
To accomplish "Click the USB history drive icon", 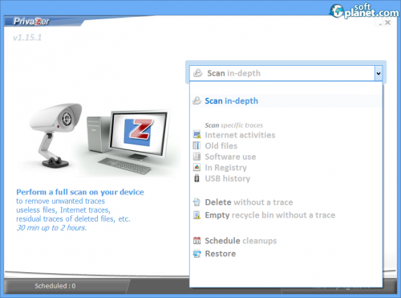I will 196,178.
